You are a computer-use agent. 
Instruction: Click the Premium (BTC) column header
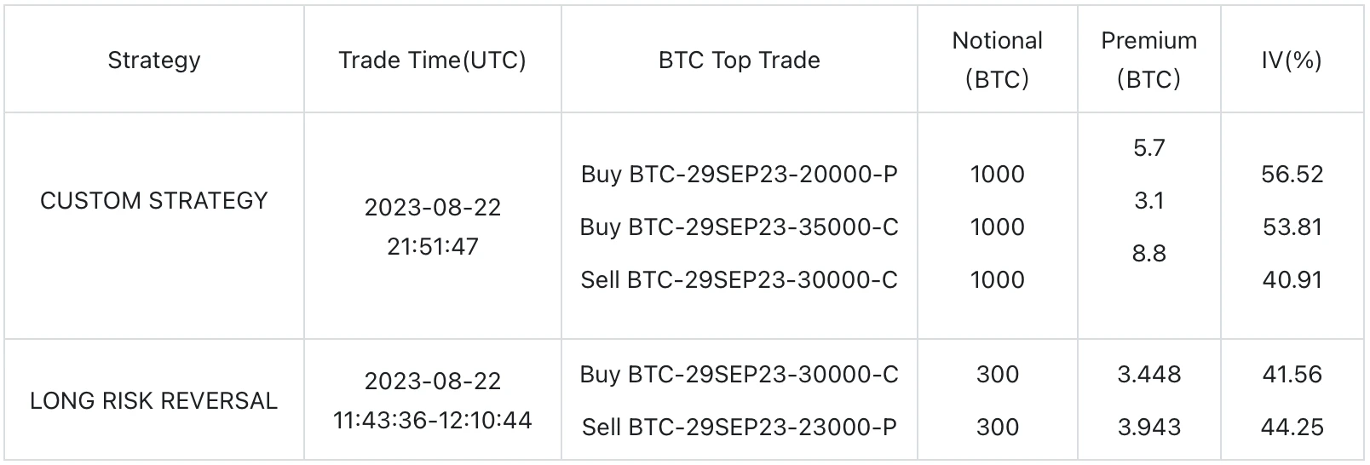pyautogui.click(x=1148, y=60)
